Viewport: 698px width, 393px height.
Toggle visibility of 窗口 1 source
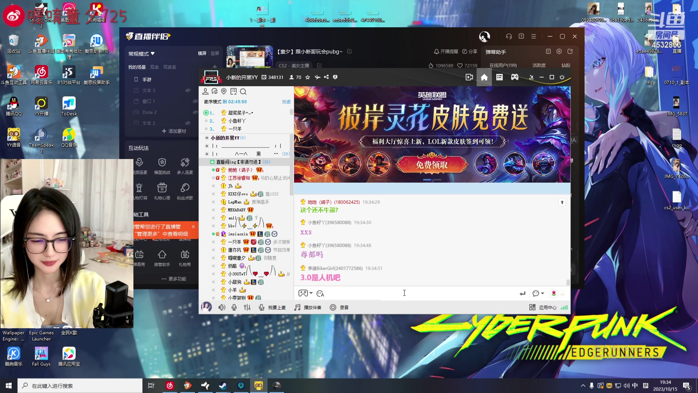[x=195, y=101]
